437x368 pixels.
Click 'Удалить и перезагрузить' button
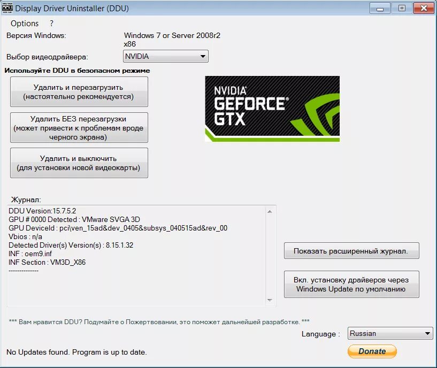coord(79,91)
